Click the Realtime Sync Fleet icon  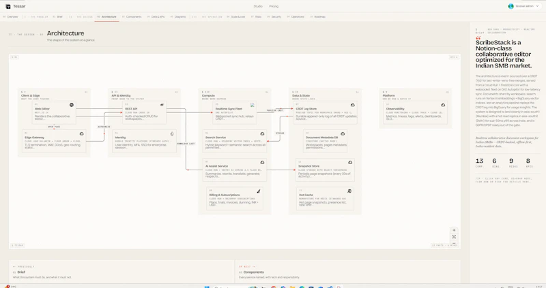[x=253, y=105]
